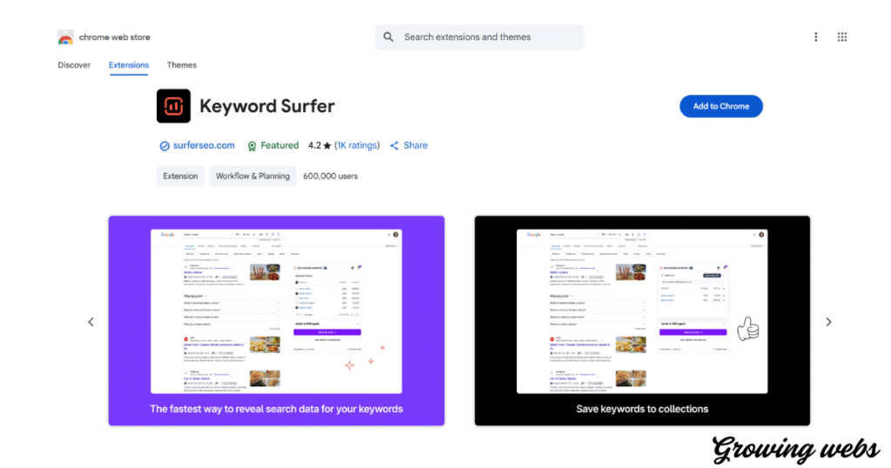Select the Extensions tab

tap(129, 64)
